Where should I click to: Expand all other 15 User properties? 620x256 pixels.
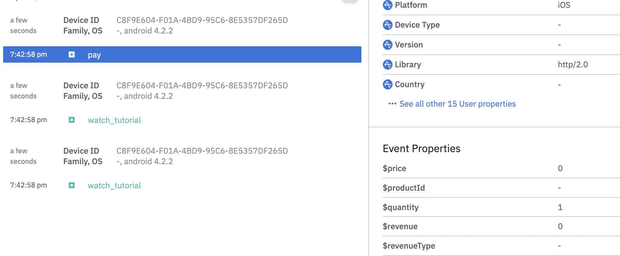tap(457, 104)
